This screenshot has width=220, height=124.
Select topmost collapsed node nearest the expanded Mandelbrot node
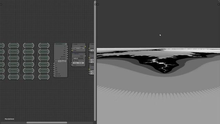pyautogui.click(x=44, y=45)
